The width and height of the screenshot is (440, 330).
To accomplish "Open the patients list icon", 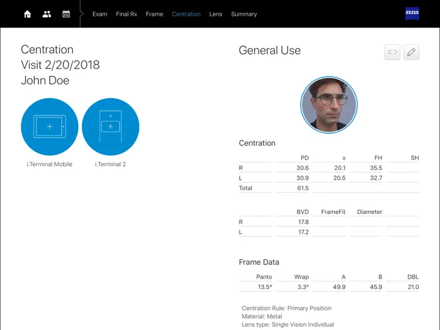I will [x=46, y=14].
